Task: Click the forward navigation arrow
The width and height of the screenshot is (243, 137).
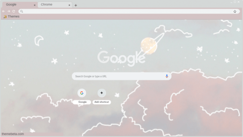Action: pyautogui.click(x=9, y=11)
